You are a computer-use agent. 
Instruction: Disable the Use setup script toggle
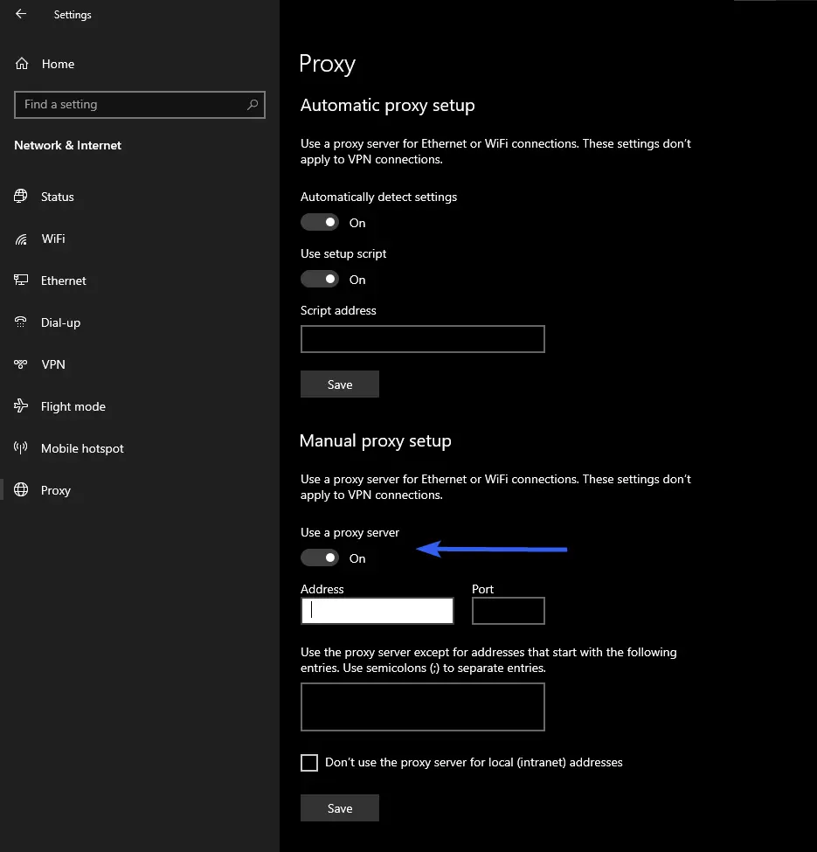(320, 280)
